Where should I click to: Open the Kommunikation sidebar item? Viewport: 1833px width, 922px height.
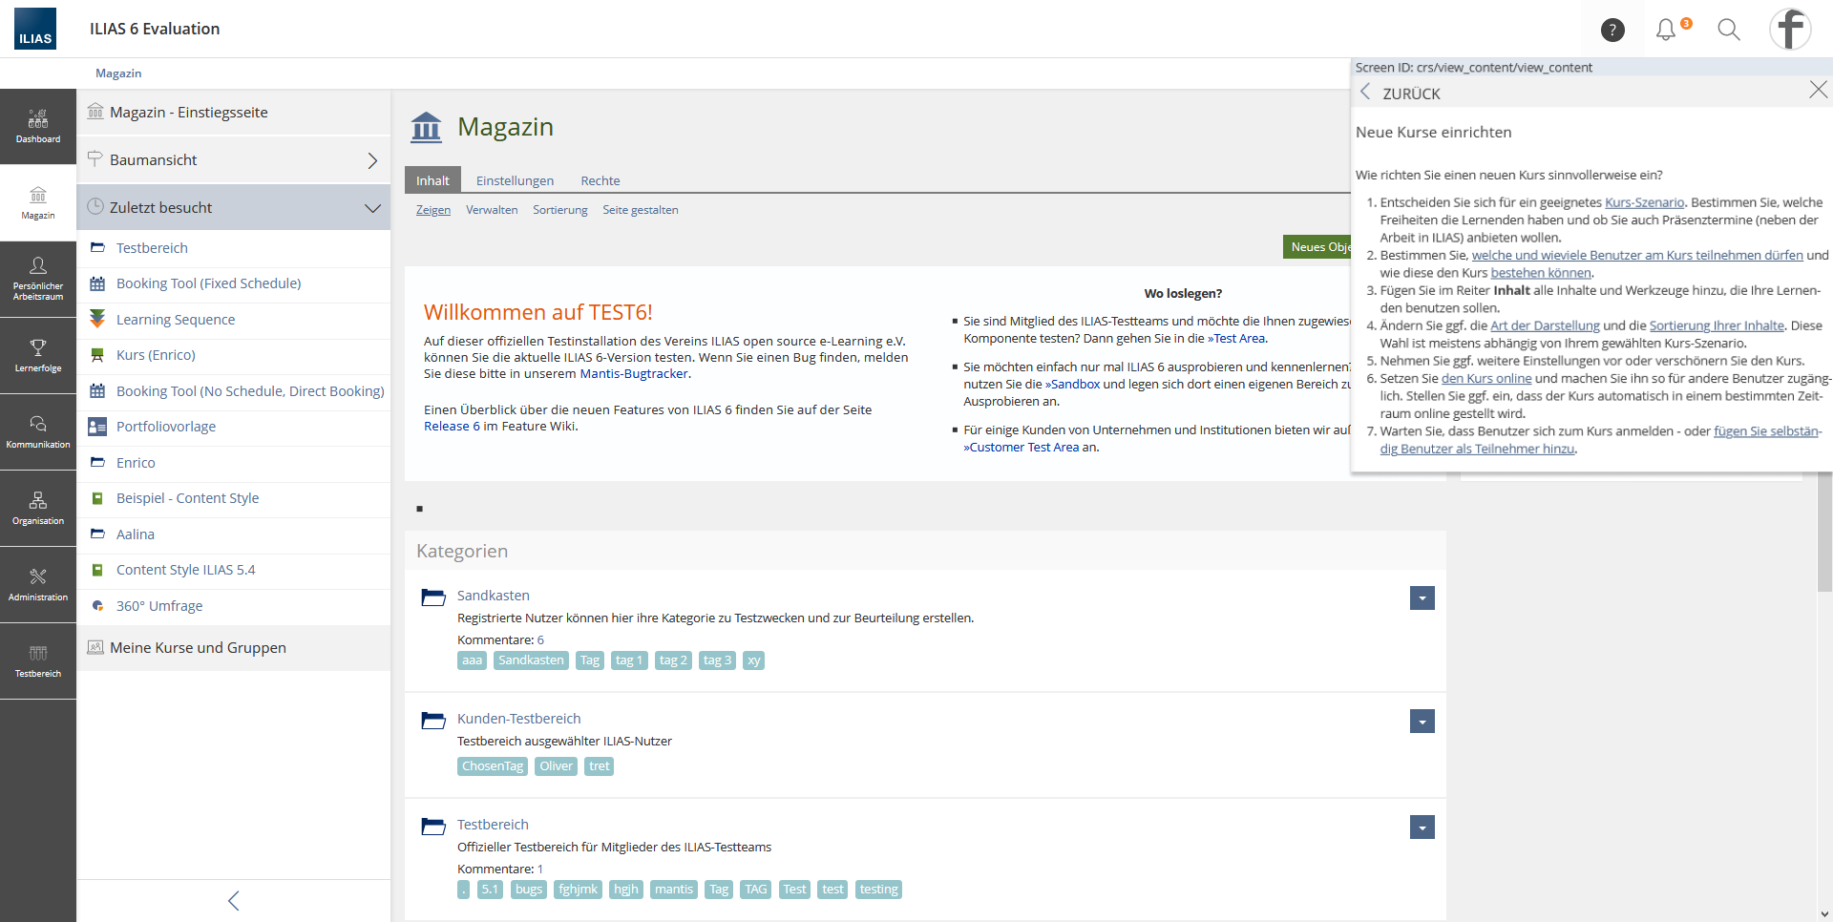coord(38,430)
